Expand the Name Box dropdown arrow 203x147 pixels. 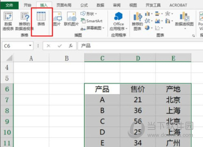pos(30,46)
